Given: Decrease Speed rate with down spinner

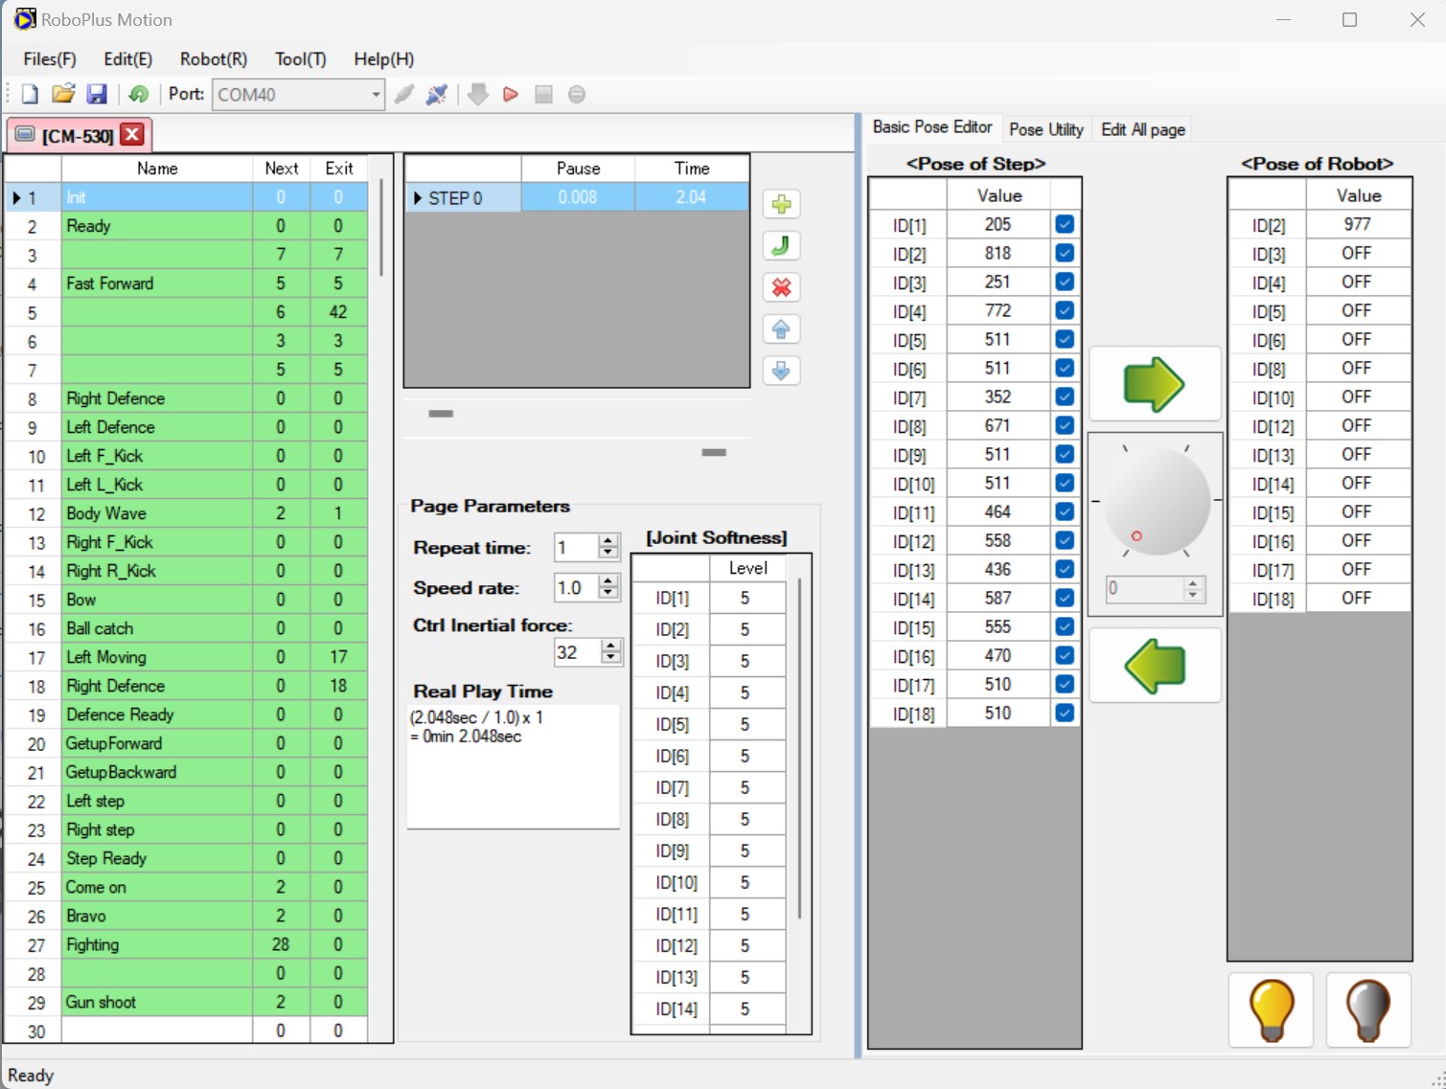Looking at the screenshot, I should click(x=608, y=594).
